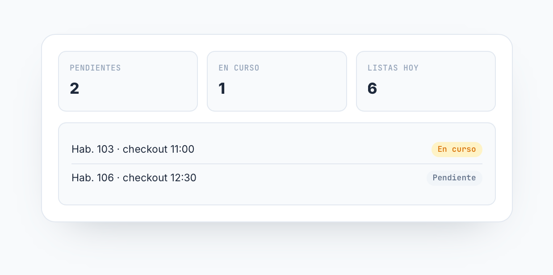Select the ready-today count number 6
The width and height of the screenshot is (553, 275).
tap(372, 88)
